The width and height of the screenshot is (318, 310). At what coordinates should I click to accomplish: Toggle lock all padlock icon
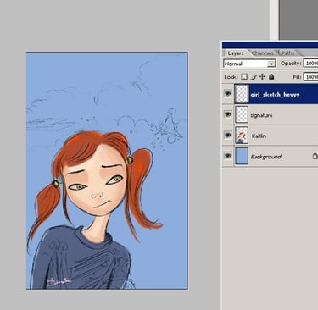[x=271, y=77]
